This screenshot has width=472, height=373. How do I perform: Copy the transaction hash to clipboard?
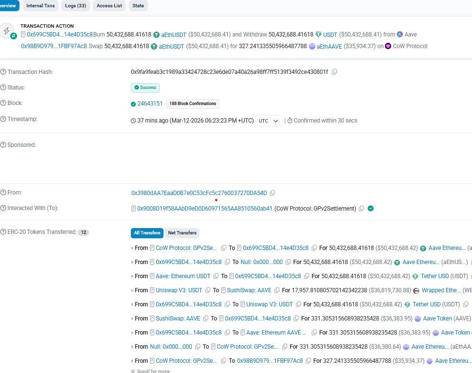pos(334,72)
